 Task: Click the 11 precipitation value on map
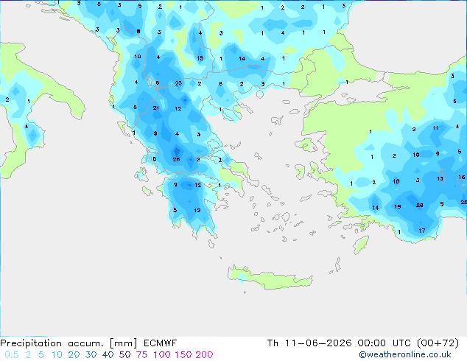(435, 128)
